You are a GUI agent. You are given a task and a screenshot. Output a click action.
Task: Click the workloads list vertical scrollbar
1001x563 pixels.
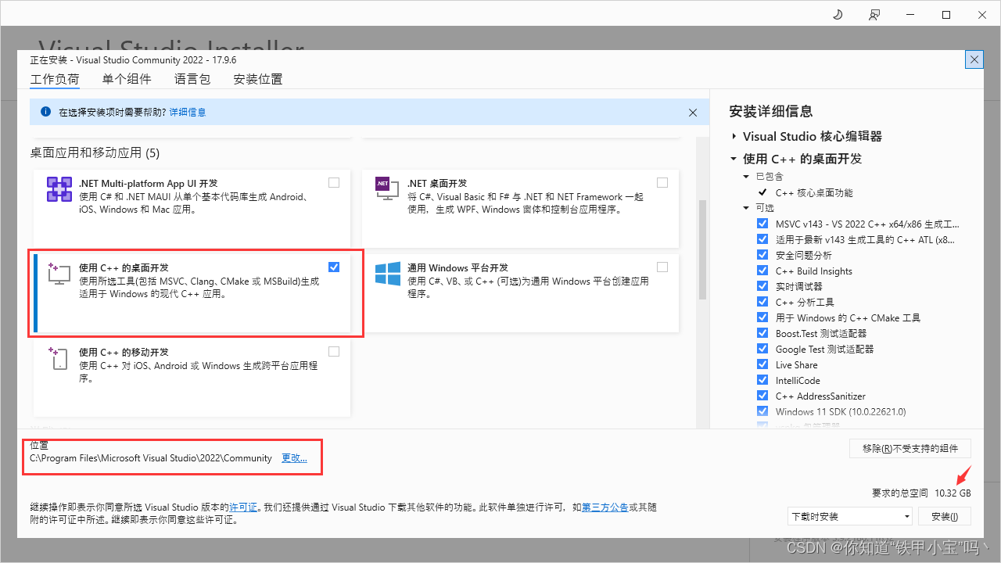(702, 250)
